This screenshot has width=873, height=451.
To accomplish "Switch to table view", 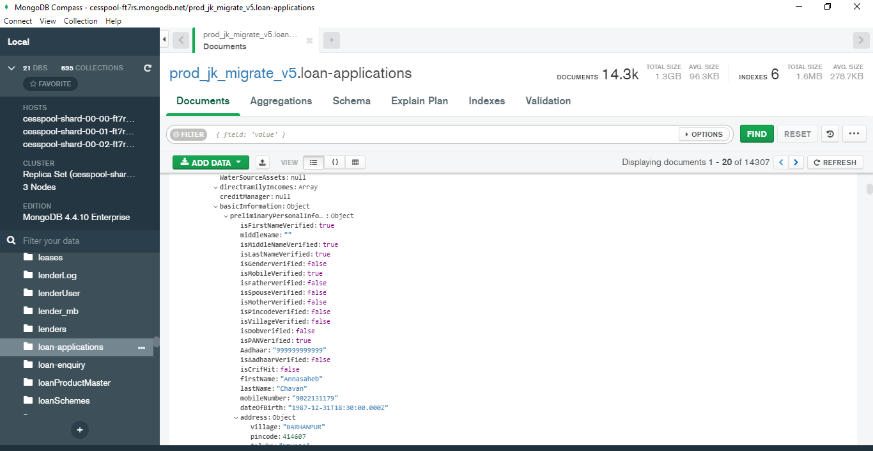I will (x=355, y=162).
